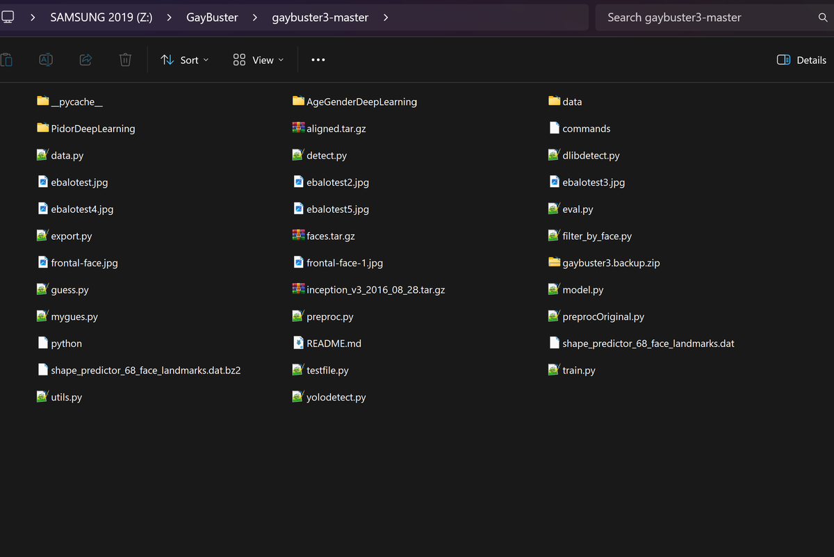The height and width of the screenshot is (557, 834).
Task: Select the commands file icon
Action: tap(554, 128)
